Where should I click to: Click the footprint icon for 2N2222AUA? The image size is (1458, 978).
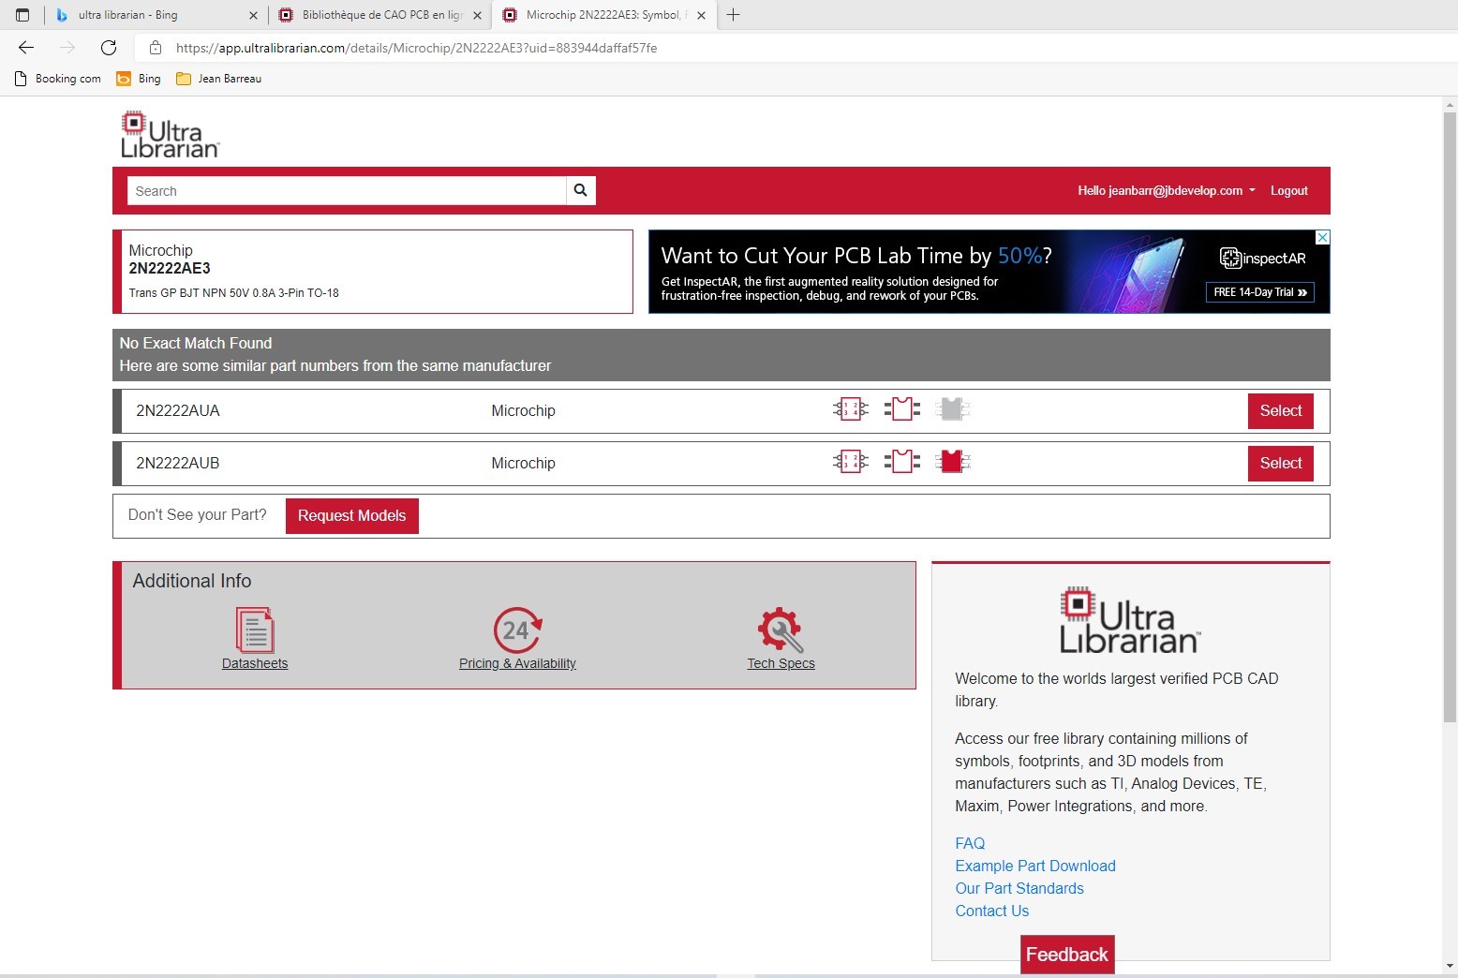[x=901, y=409]
